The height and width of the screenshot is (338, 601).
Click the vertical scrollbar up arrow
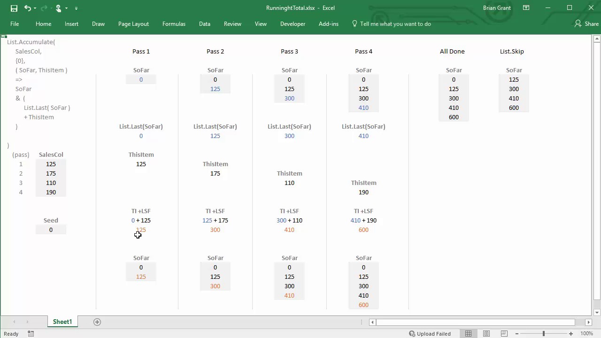[x=597, y=38]
